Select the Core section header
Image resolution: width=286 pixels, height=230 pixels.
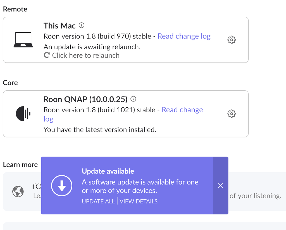click(x=10, y=83)
